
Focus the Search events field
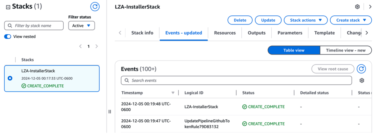pos(236,80)
